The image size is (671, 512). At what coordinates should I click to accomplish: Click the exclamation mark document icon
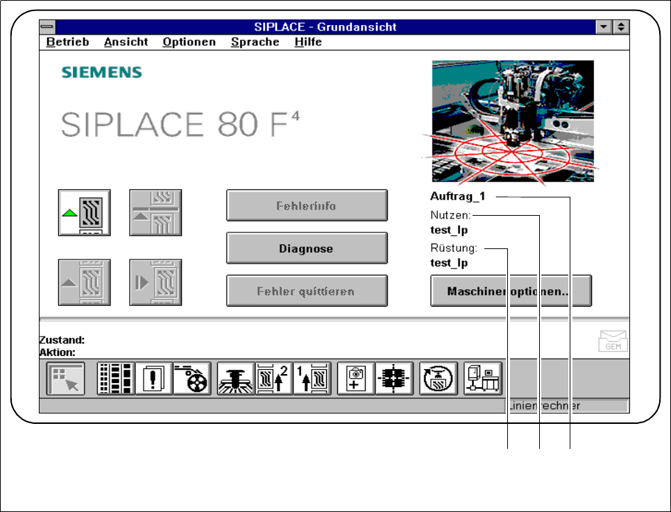pos(153,379)
